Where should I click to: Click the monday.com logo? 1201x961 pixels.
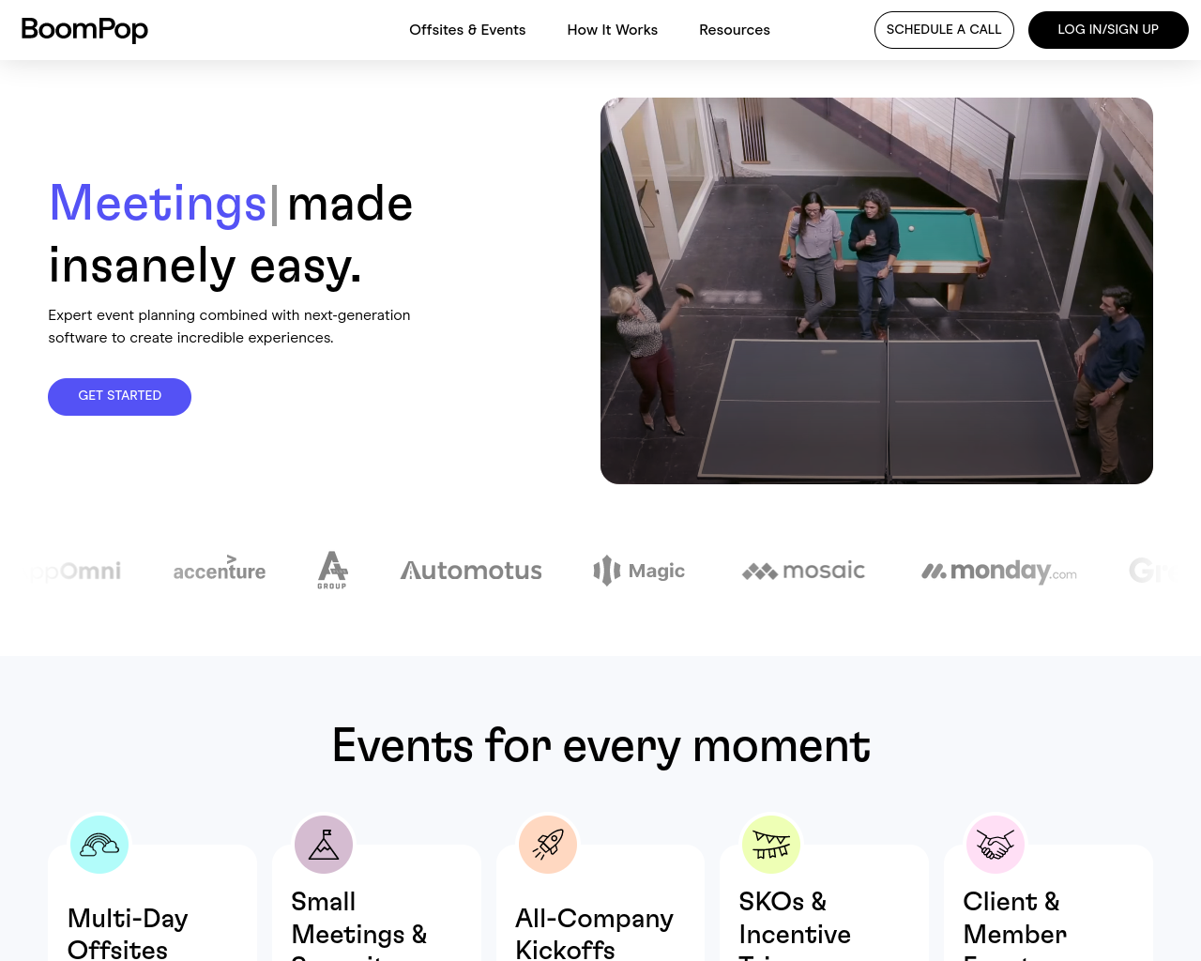pyautogui.click(x=999, y=571)
